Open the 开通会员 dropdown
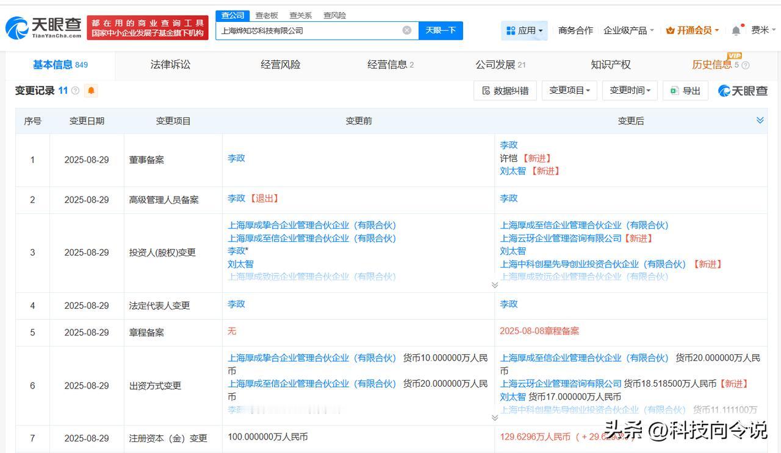 coord(693,30)
